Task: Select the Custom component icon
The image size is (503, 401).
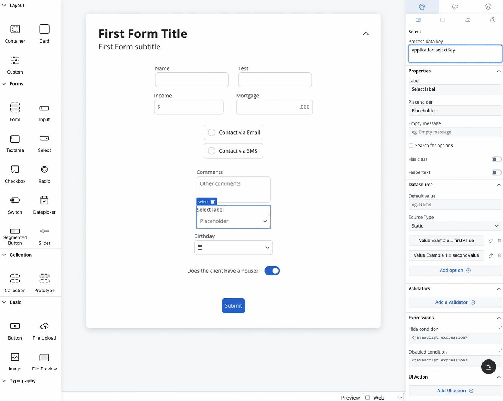Action: pyautogui.click(x=15, y=60)
